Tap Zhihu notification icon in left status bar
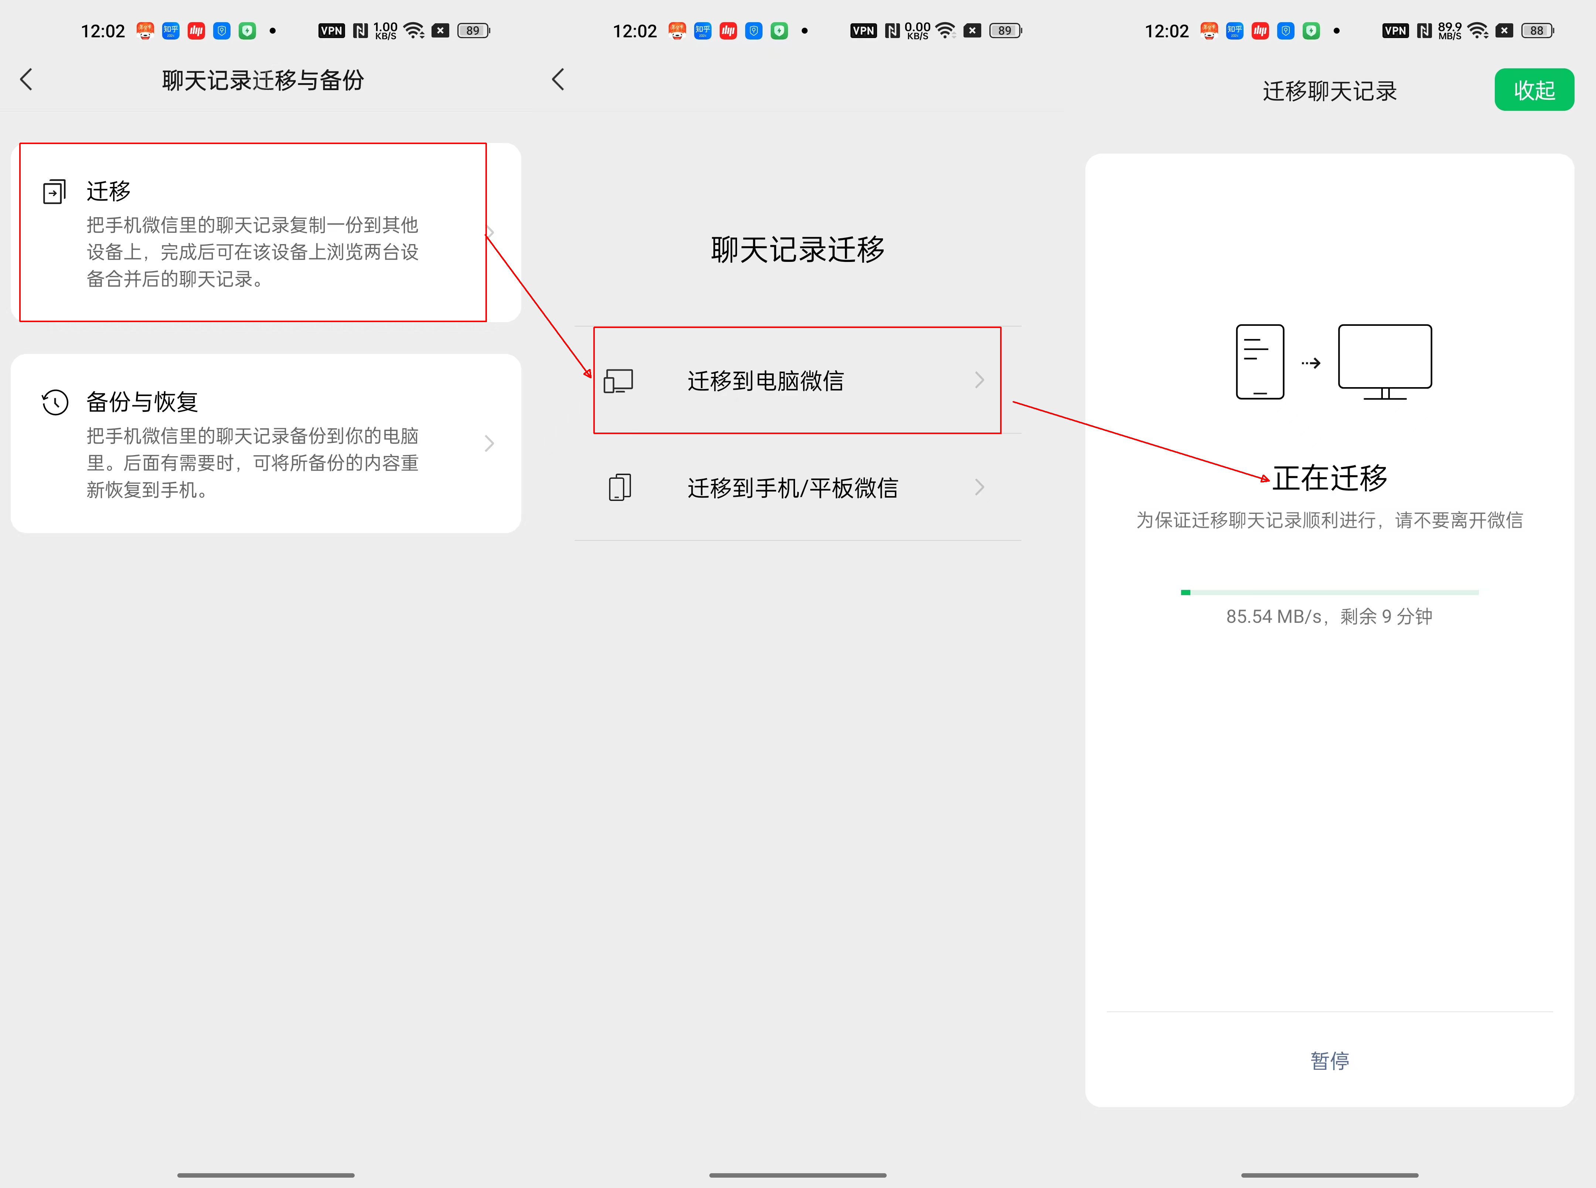 click(170, 31)
